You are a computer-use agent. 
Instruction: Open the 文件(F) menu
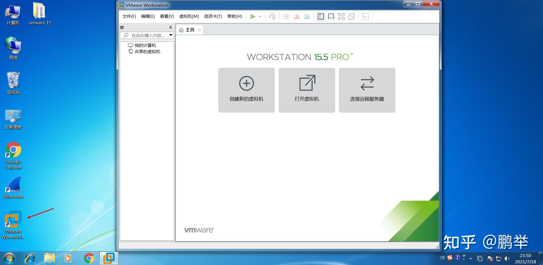pos(129,16)
